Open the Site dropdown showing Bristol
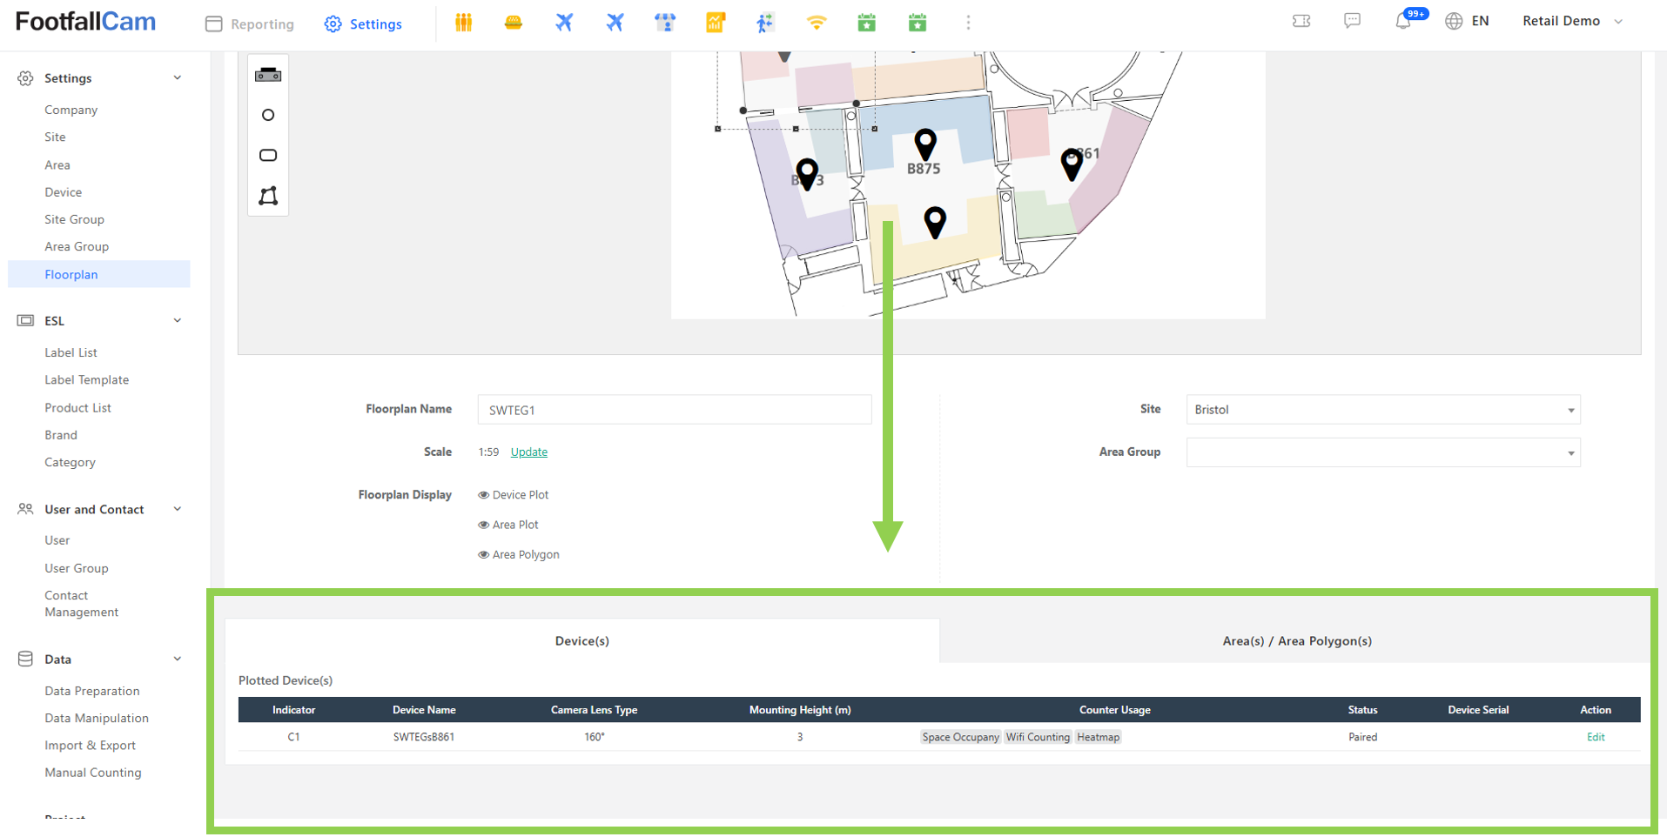Screen dimensions: 1667x837 [x=1382, y=410]
